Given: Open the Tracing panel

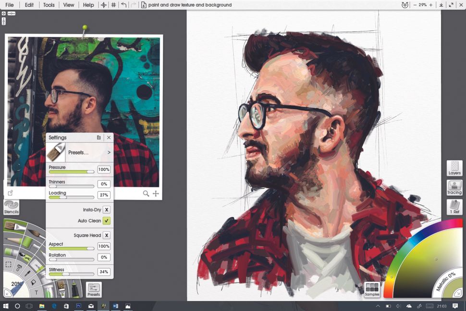Looking at the screenshot, I should [454, 188].
